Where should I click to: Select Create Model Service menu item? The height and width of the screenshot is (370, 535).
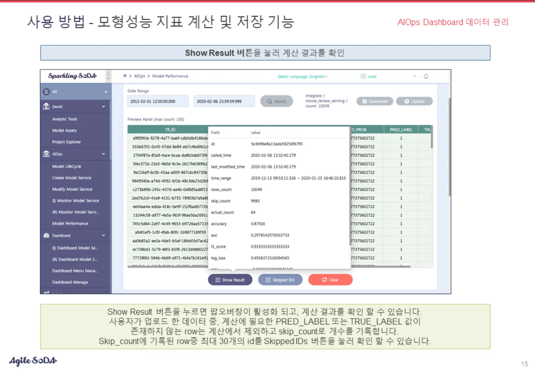[x=72, y=178]
